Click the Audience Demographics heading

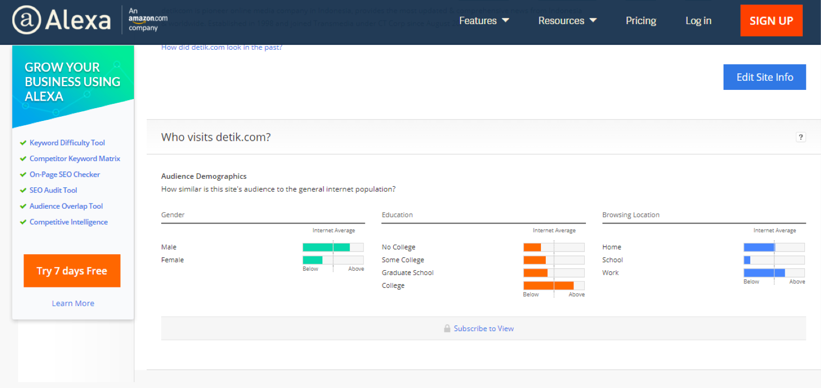pyautogui.click(x=204, y=176)
